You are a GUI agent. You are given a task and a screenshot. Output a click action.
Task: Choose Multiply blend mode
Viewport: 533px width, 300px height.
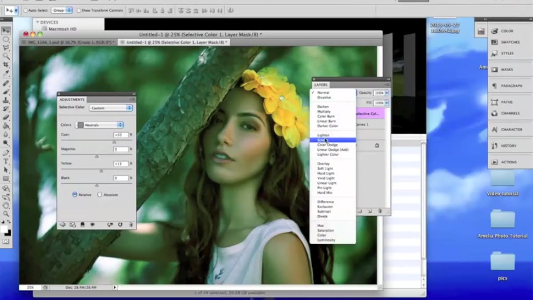point(324,111)
